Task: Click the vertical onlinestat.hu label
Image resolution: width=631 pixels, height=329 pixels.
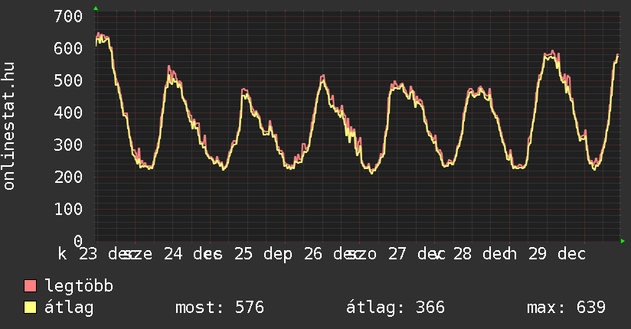Action: (10, 127)
